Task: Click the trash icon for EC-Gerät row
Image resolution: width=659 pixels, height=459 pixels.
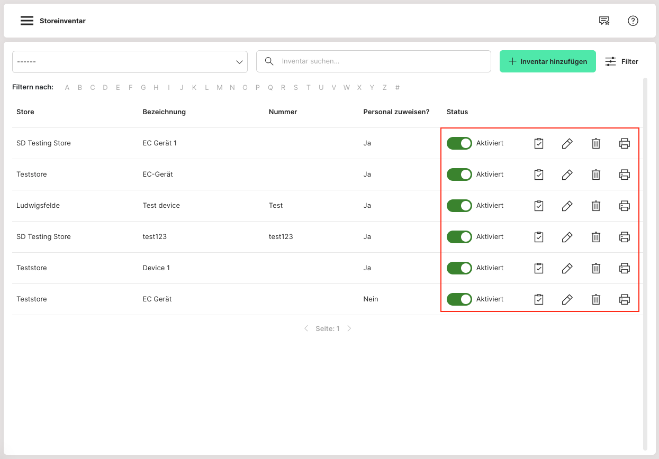Action: (x=595, y=175)
